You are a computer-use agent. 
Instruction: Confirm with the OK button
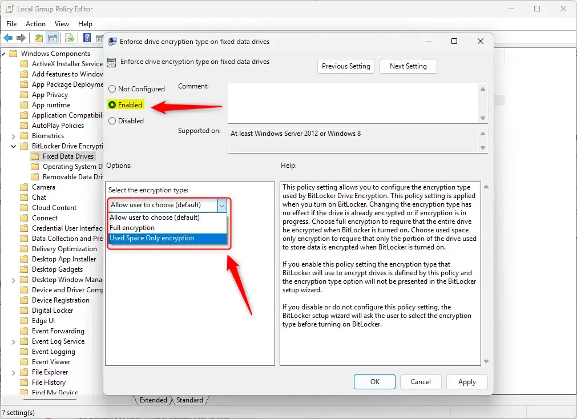coord(374,382)
